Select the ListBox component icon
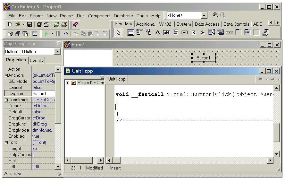 [212, 32]
